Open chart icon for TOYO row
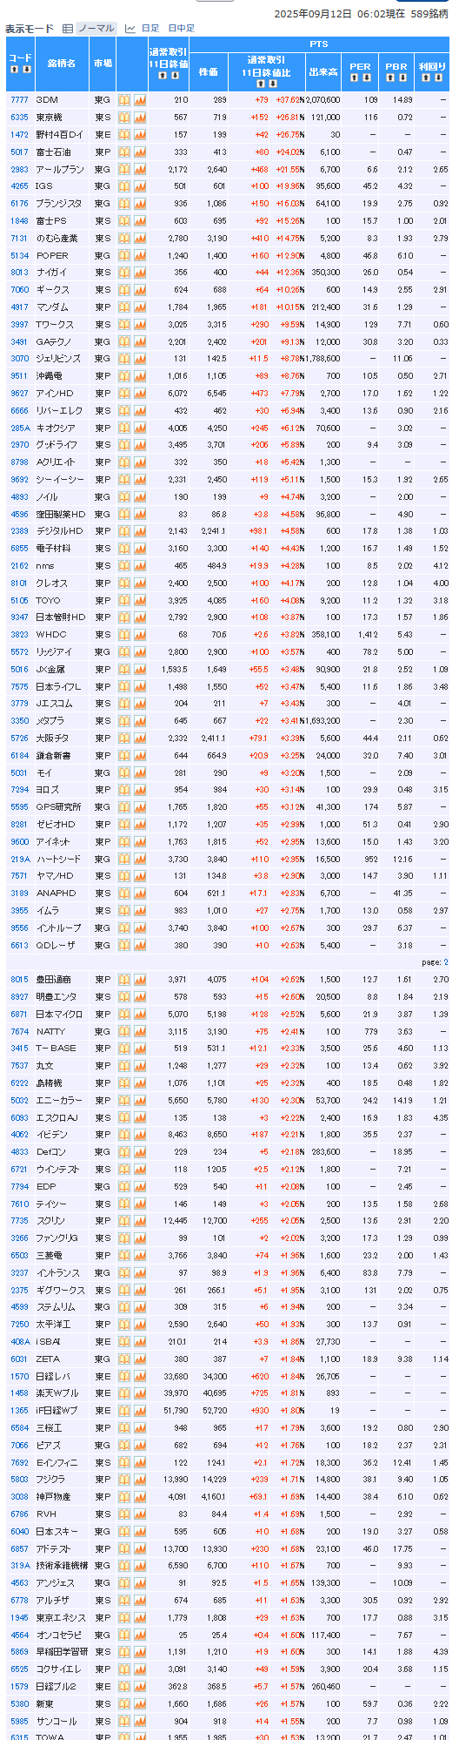This screenshot has height=1740, width=459. 140,600
